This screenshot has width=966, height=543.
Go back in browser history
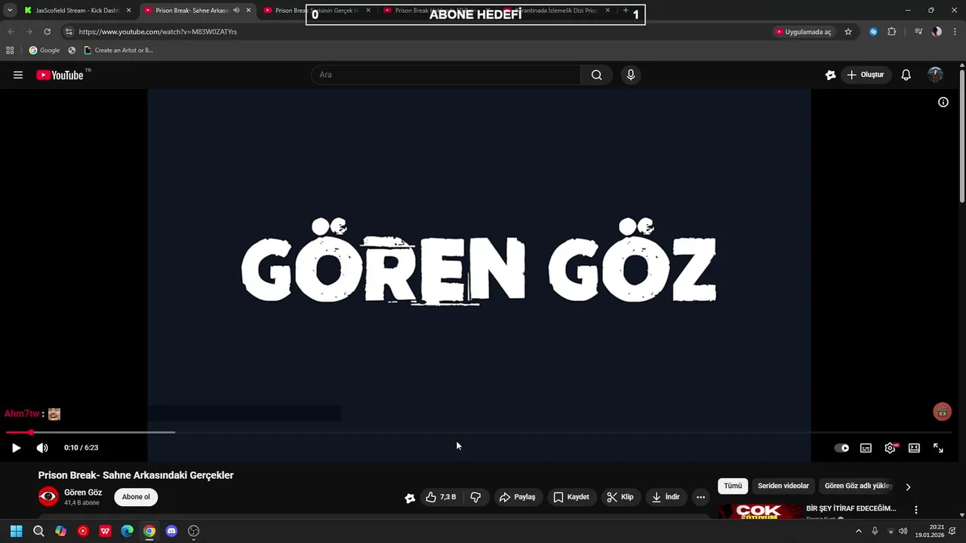pos(11,32)
